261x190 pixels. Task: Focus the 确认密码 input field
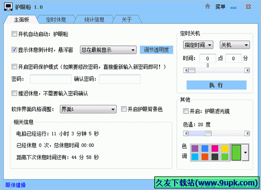[x=120, y=79]
